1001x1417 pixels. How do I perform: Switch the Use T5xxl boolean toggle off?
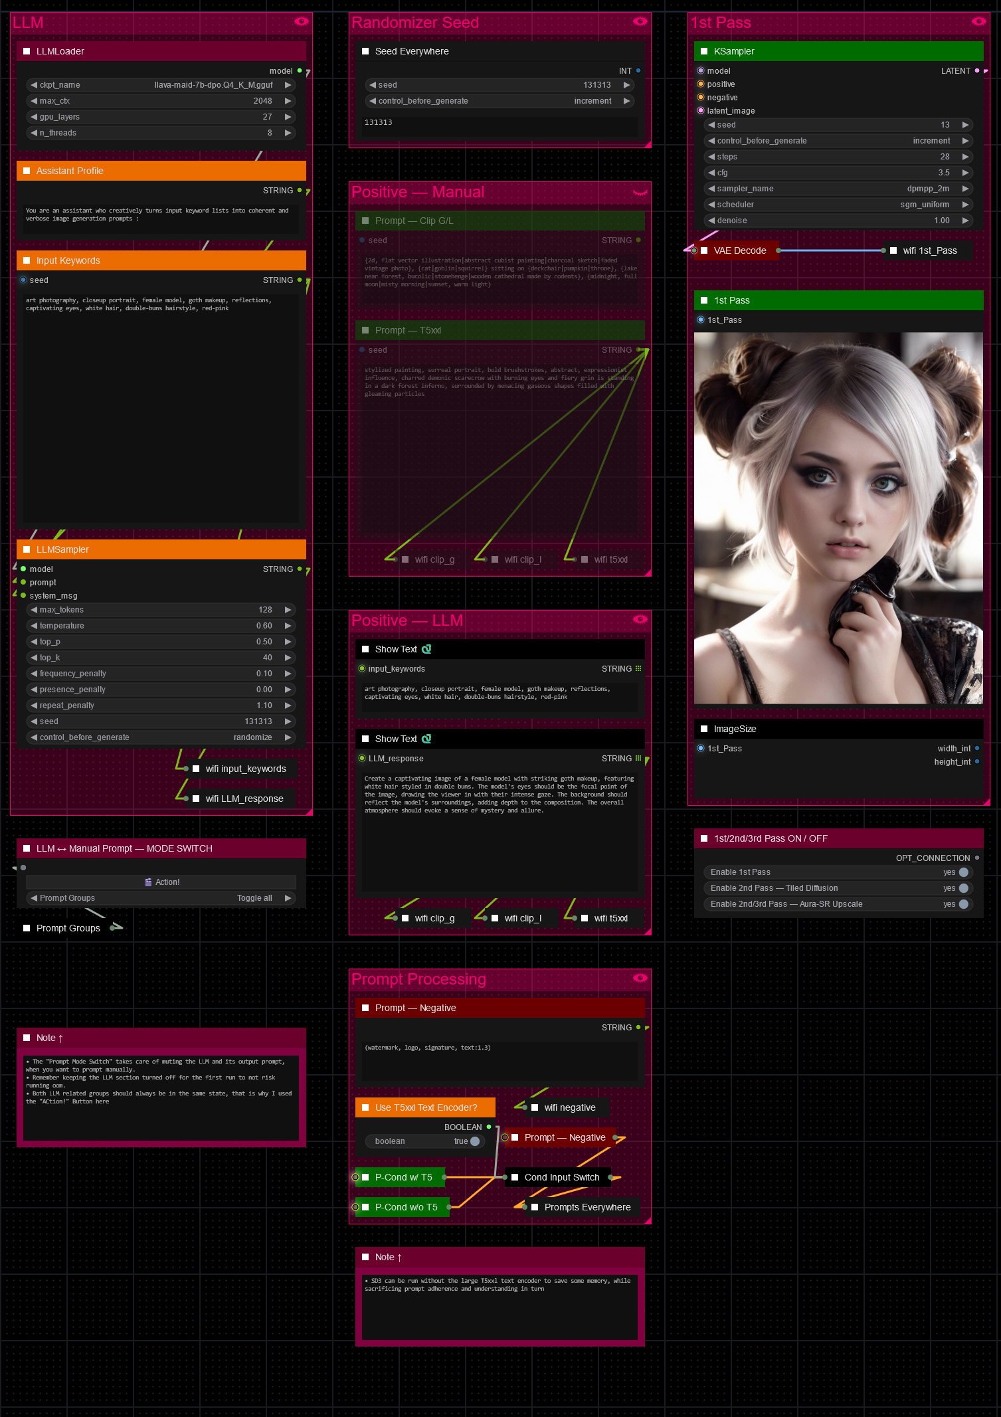(x=475, y=1141)
